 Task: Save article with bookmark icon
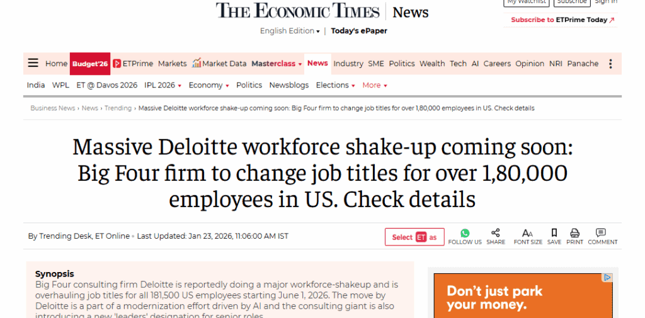click(x=554, y=233)
